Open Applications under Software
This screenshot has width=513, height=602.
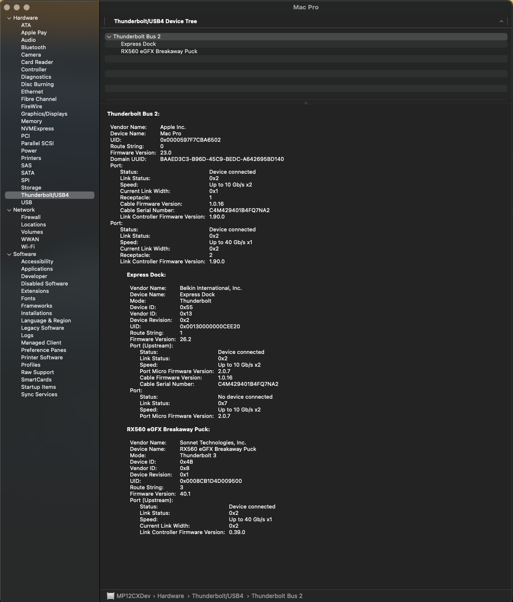tap(37, 269)
